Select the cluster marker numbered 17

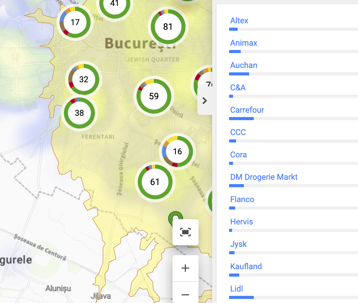point(75,22)
